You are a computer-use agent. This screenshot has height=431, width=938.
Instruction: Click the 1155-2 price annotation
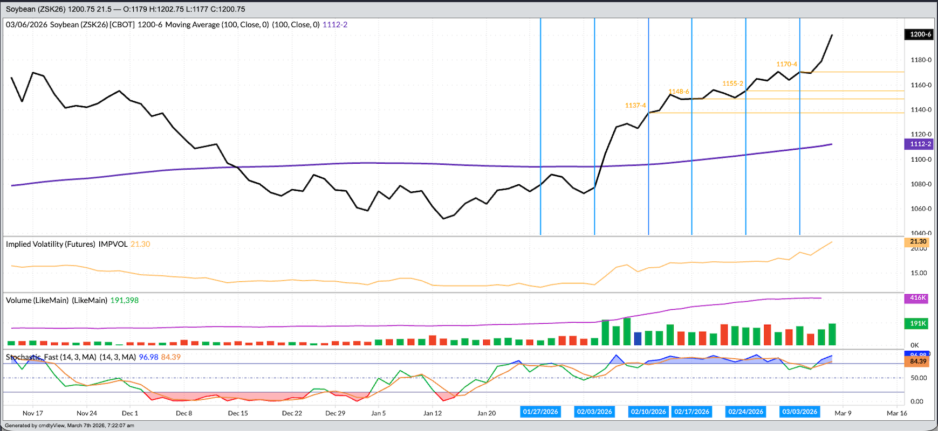point(732,84)
